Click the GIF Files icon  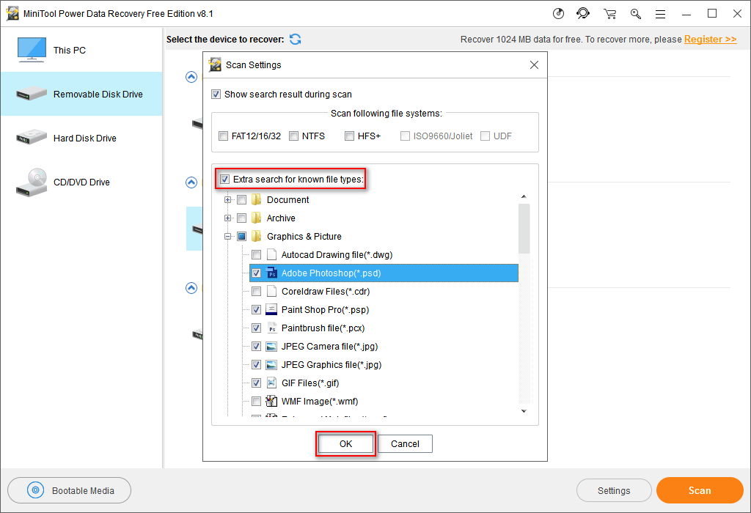click(x=271, y=383)
